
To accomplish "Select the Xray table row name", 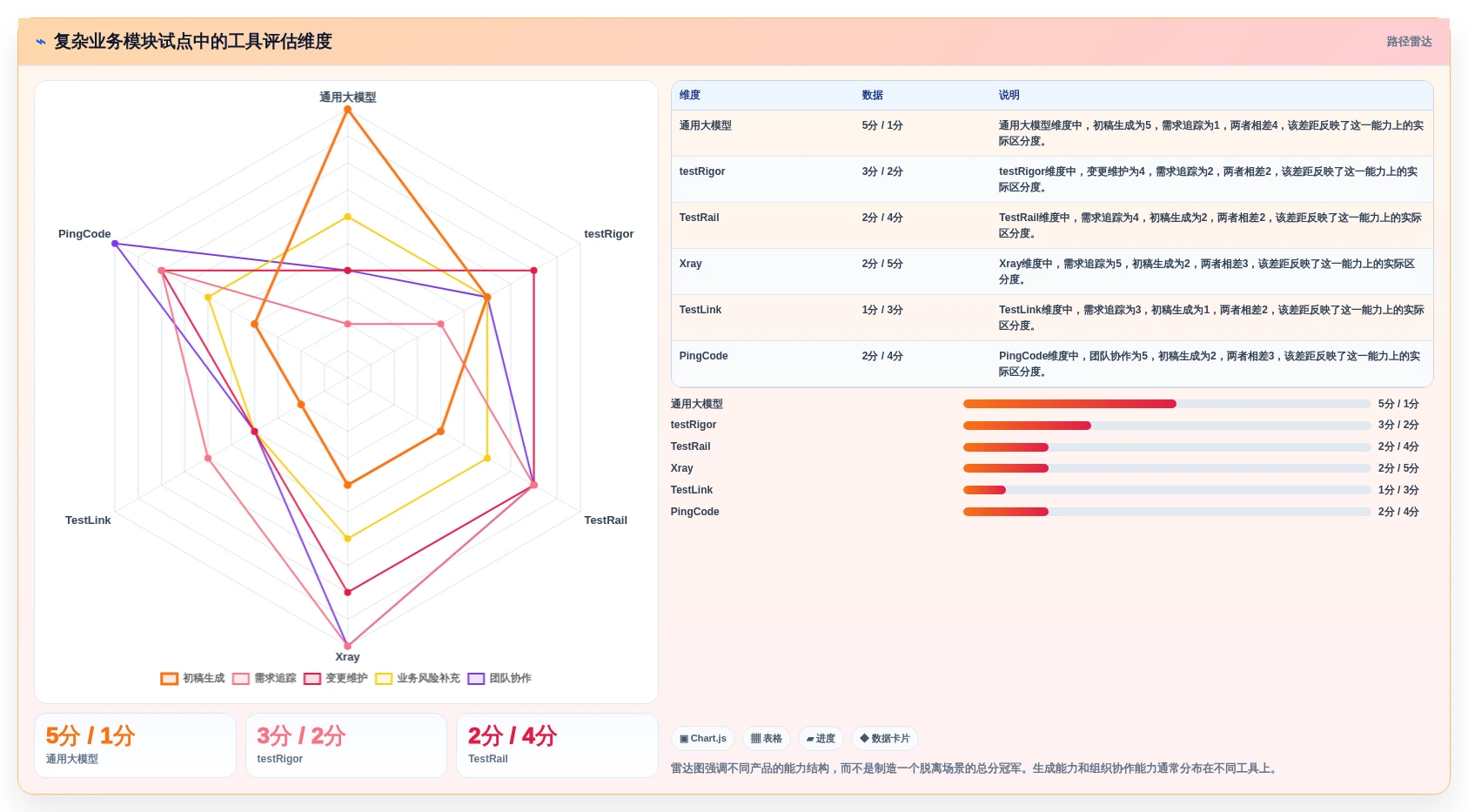I will click(x=690, y=264).
